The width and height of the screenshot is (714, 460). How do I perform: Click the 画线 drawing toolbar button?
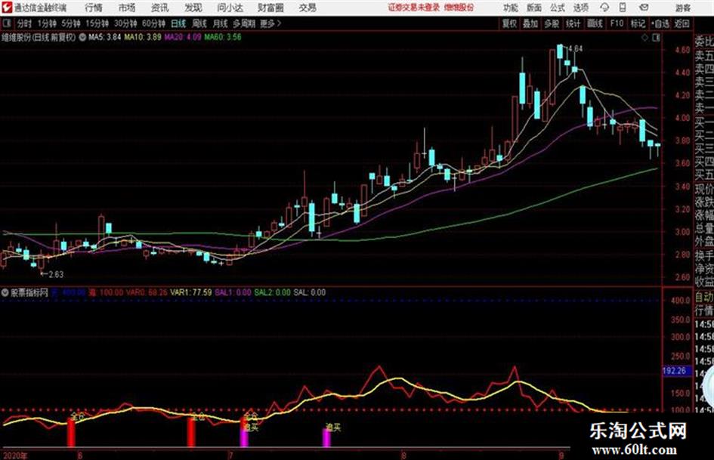pos(595,23)
